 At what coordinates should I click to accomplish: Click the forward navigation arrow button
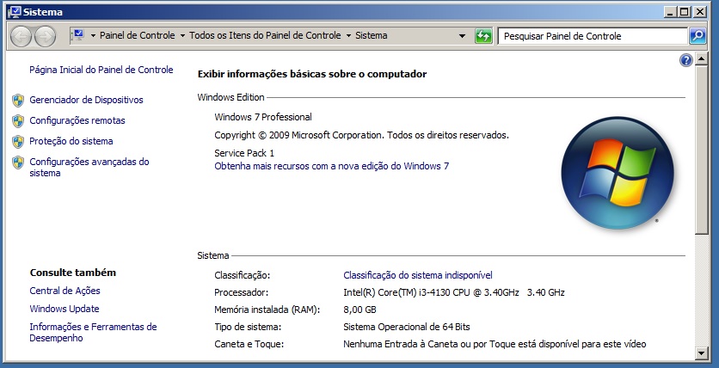45,36
